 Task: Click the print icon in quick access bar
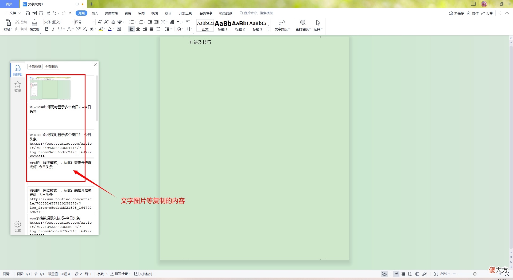point(41,13)
